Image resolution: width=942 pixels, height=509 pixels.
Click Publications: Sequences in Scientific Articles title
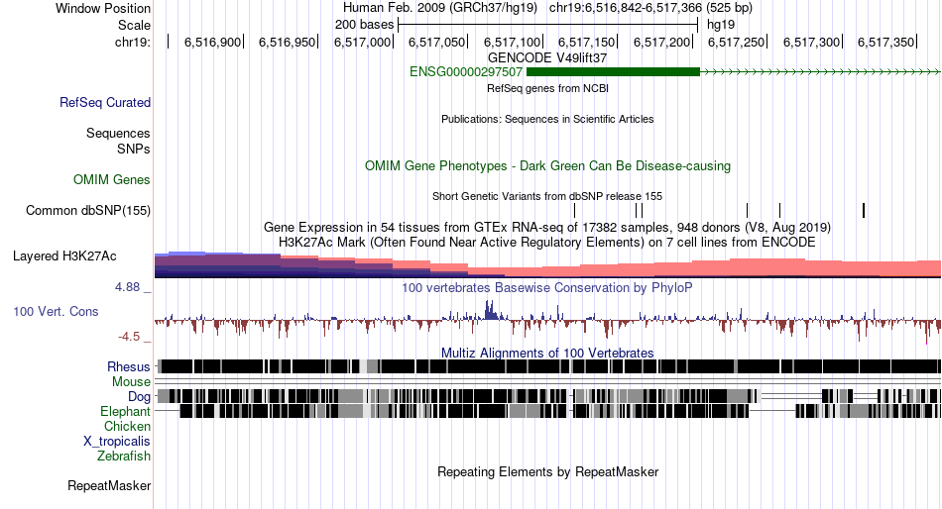tap(547, 119)
